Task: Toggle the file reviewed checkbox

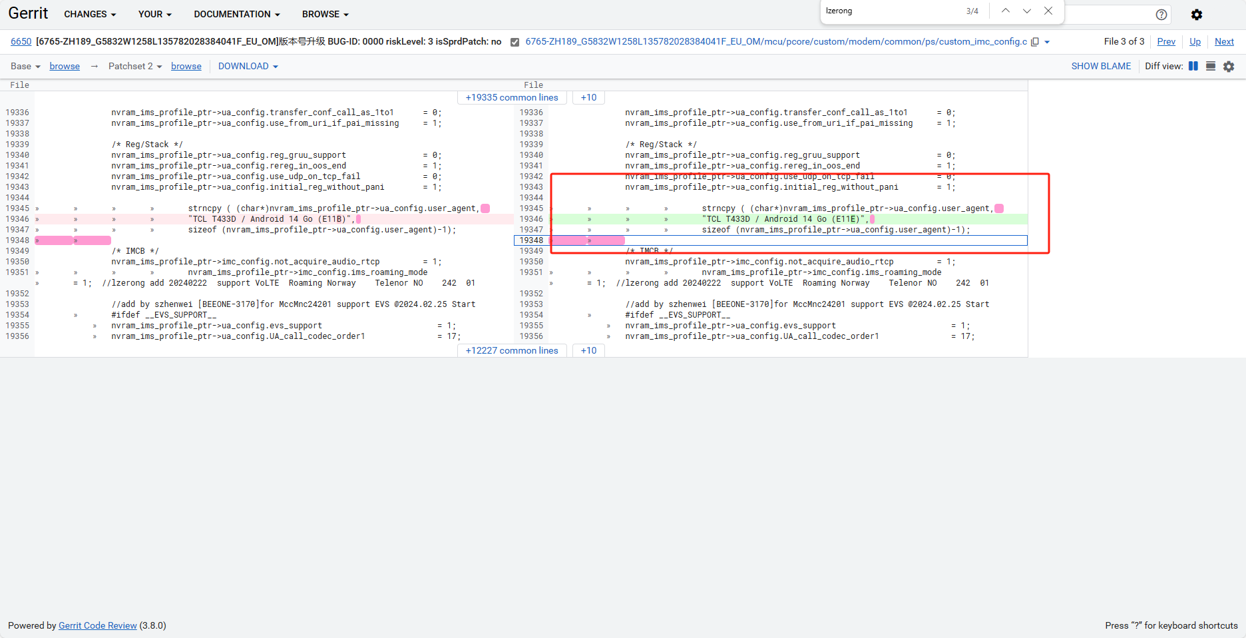Action: click(x=515, y=42)
